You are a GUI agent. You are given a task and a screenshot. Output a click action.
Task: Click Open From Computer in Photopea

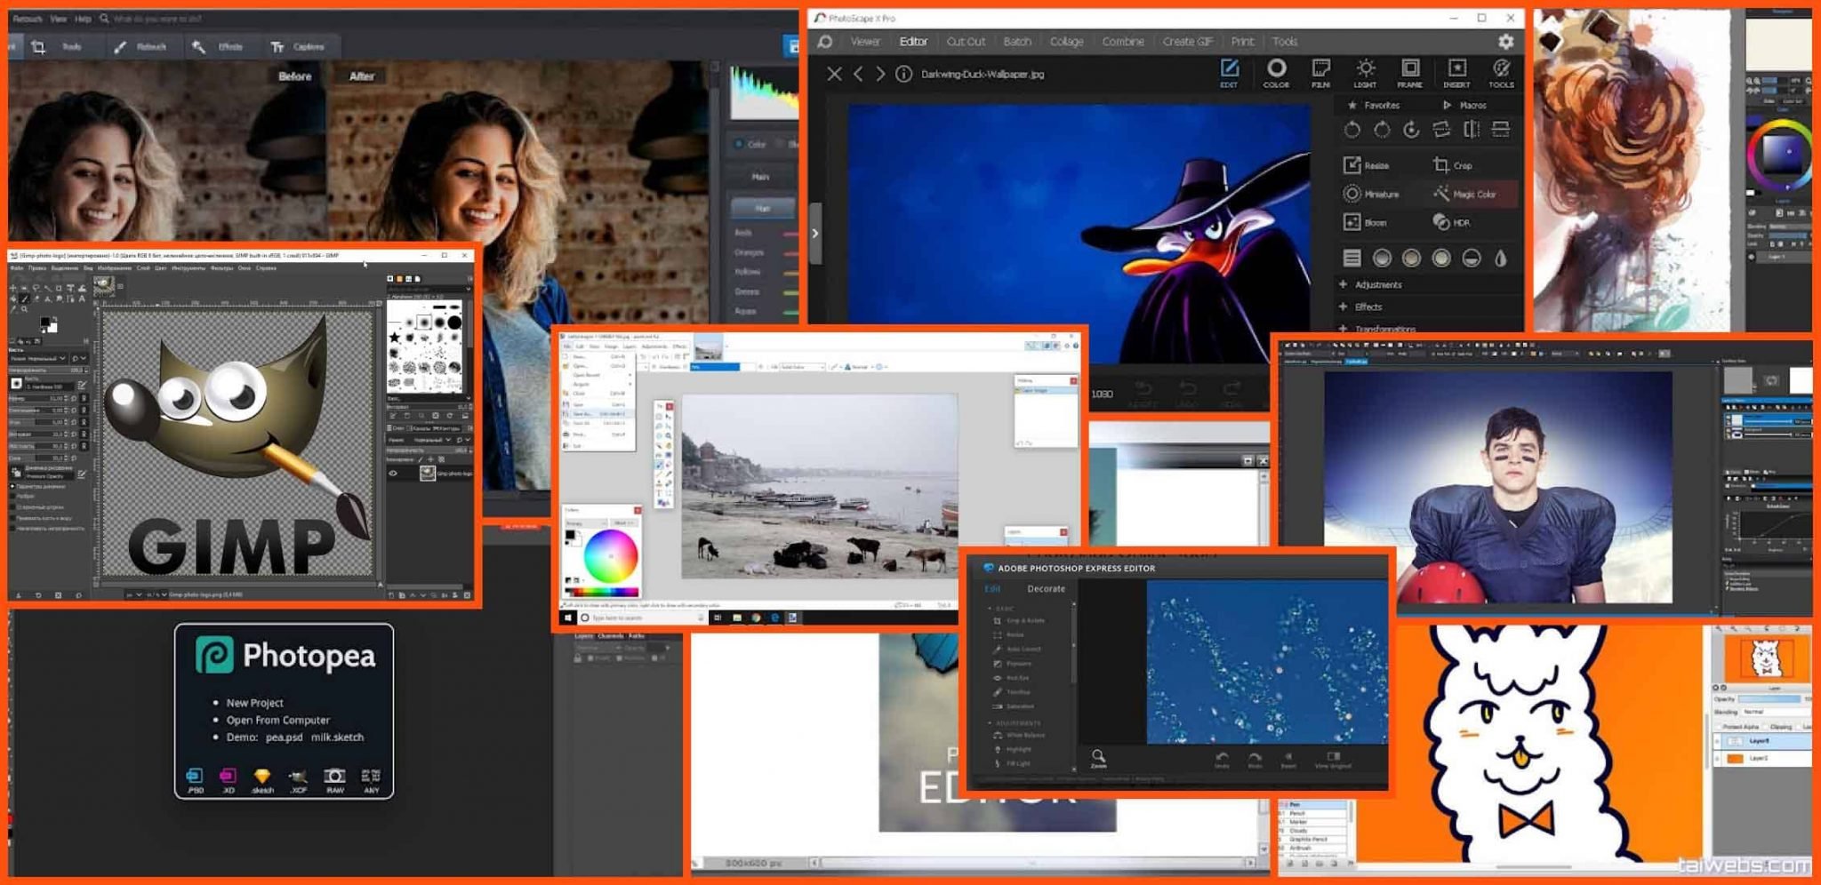278,720
